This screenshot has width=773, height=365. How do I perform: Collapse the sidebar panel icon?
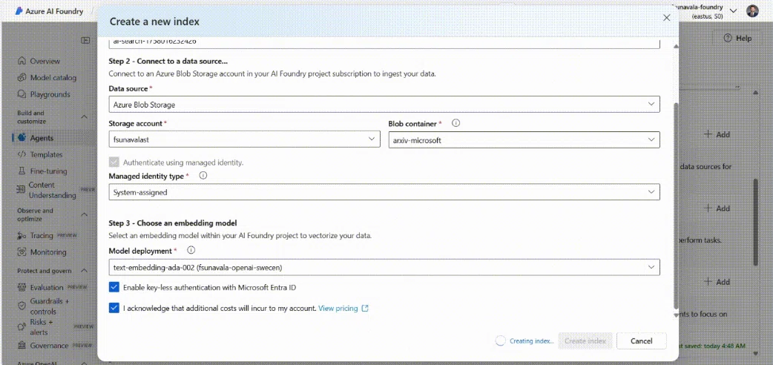pyautogui.click(x=86, y=41)
